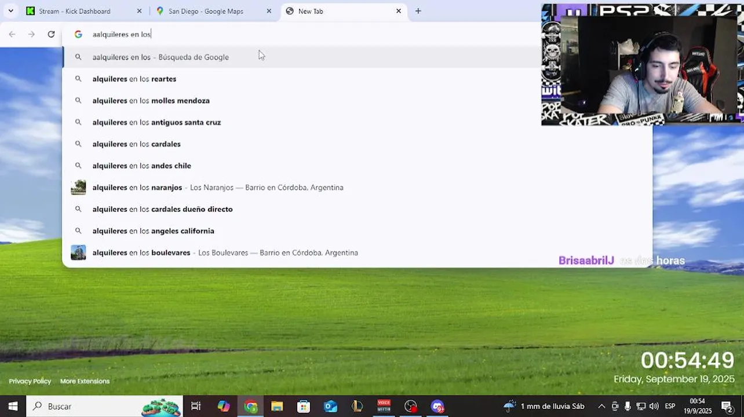This screenshot has width=744, height=417.
Task: Click the microphone tray icon
Action: point(628,406)
